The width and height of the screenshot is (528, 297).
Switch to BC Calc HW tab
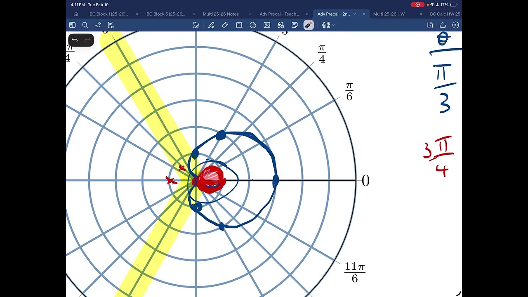point(446,14)
